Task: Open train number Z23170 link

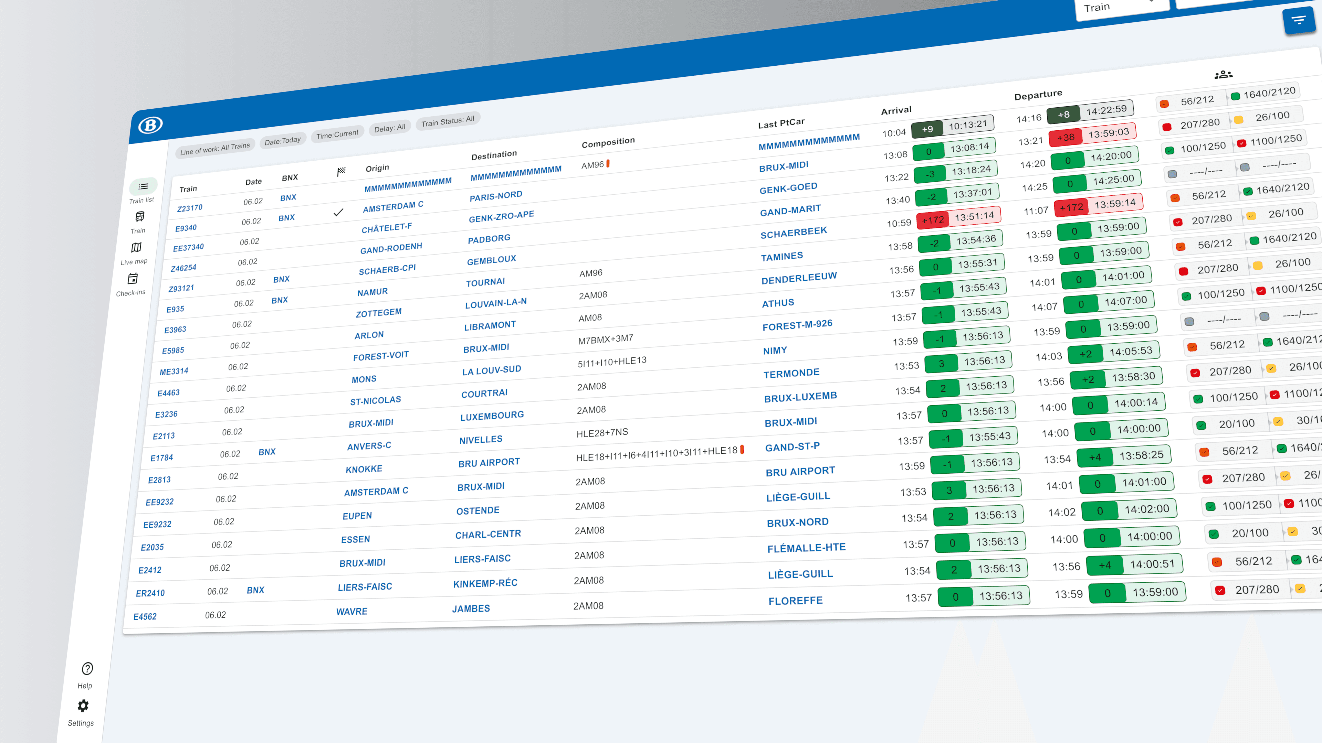Action: 189,208
